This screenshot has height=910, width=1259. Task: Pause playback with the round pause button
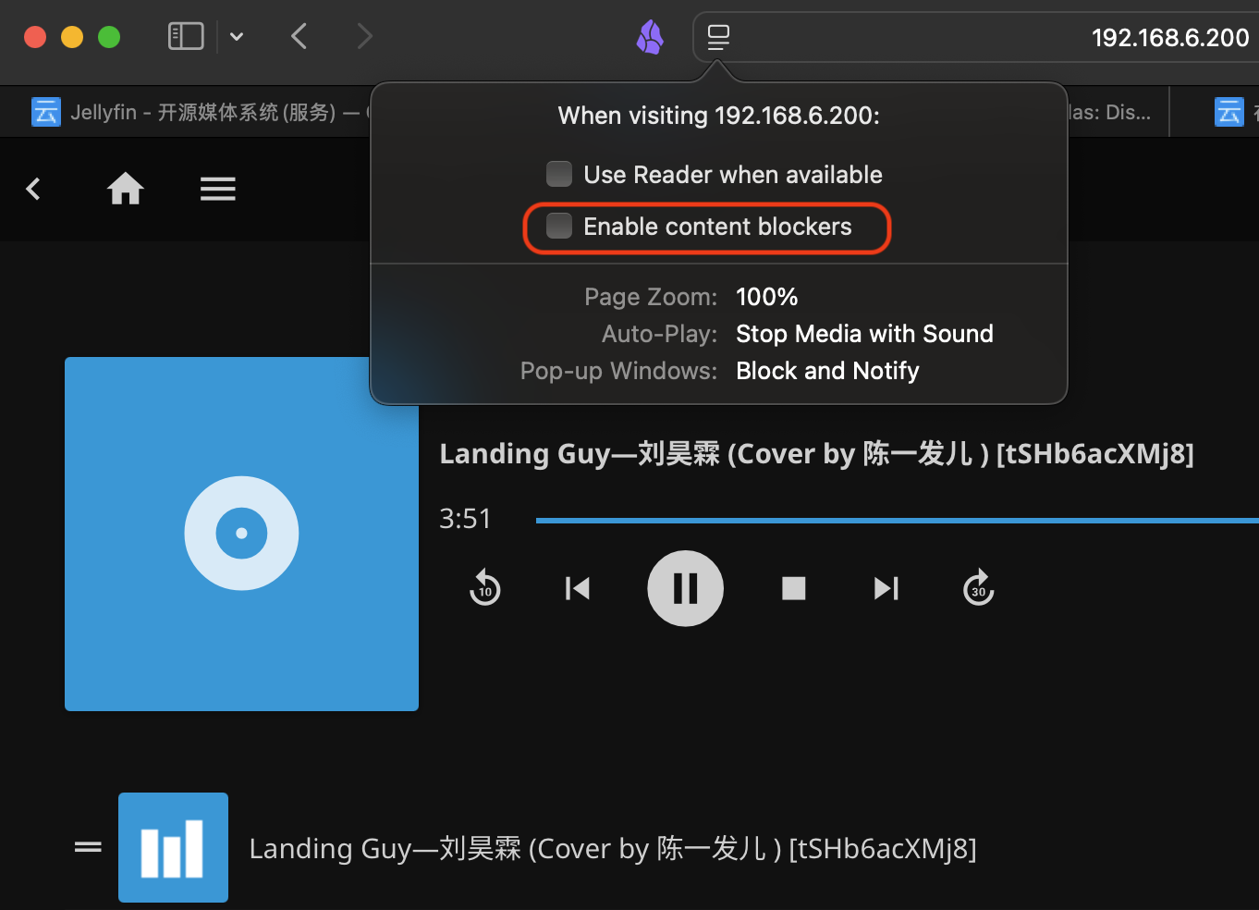[685, 588]
